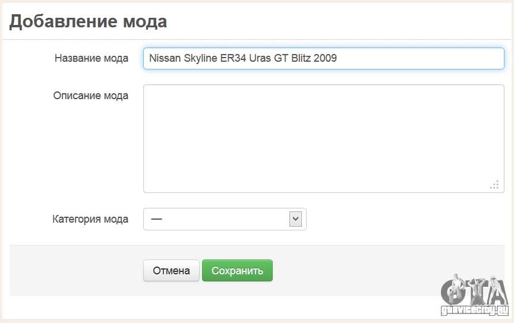Click the 'Описание мода' label
Image resolution: width=514 pixels, height=323 pixels.
(91, 96)
